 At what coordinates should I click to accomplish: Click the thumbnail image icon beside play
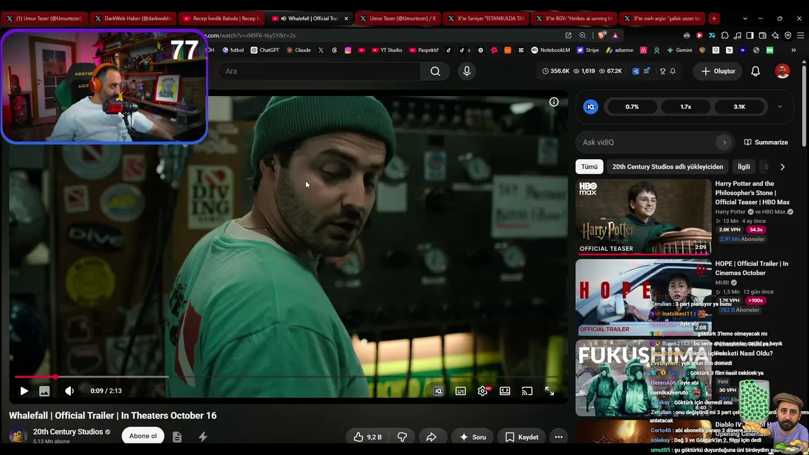(x=44, y=391)
